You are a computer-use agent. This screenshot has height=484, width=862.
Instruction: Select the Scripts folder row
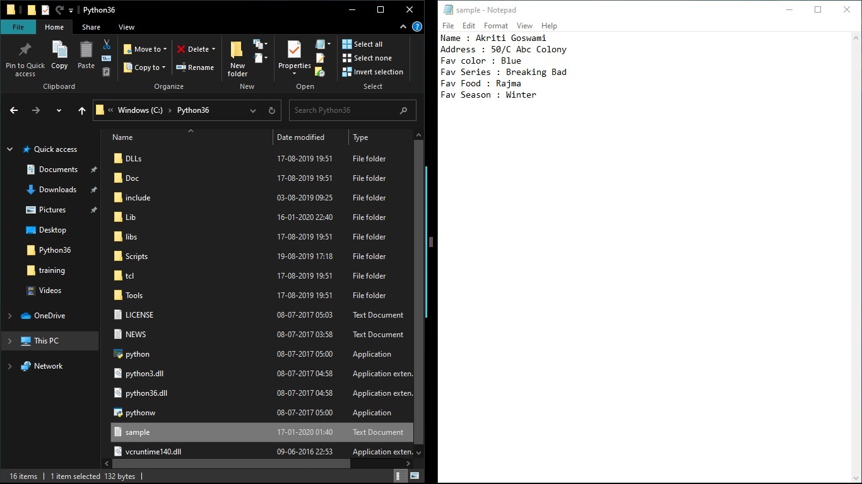point(262,256)
